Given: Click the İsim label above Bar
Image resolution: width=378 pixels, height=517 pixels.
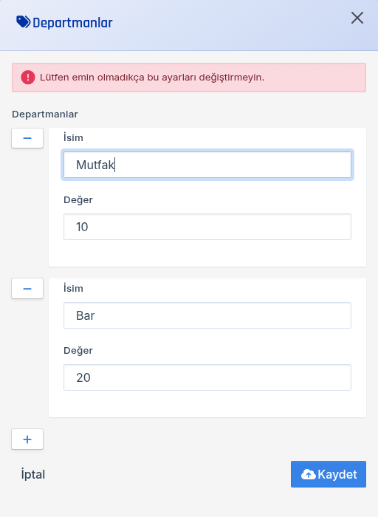Looking at the screenshot, I should 73,288.
